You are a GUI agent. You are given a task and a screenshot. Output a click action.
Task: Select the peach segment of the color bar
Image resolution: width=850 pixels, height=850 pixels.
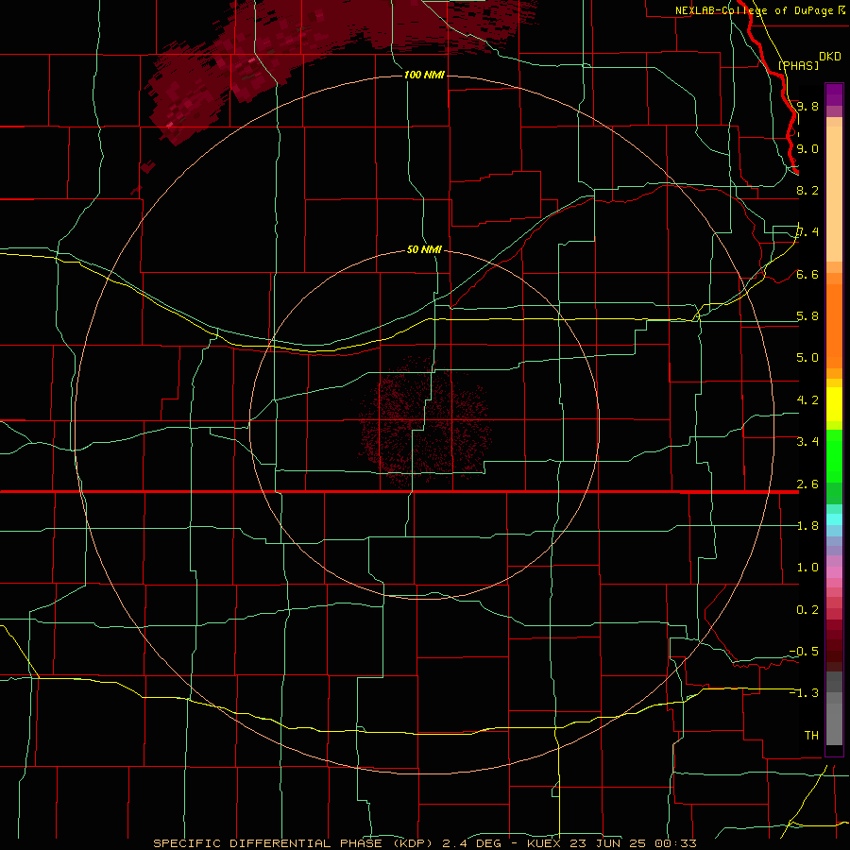tap(834, 190)
